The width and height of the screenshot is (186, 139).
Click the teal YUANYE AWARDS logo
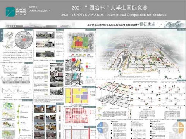point(10,12)
